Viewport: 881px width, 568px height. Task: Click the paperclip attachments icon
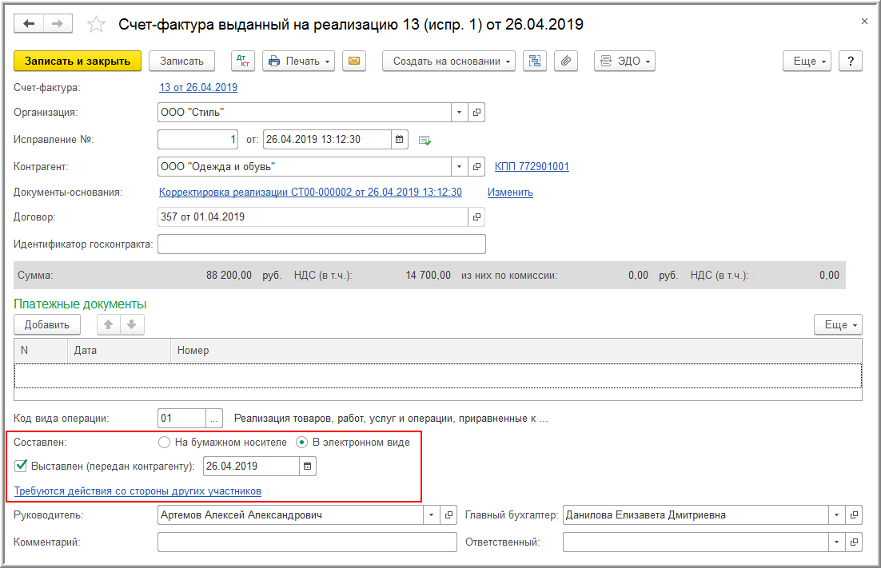(565, 62)
